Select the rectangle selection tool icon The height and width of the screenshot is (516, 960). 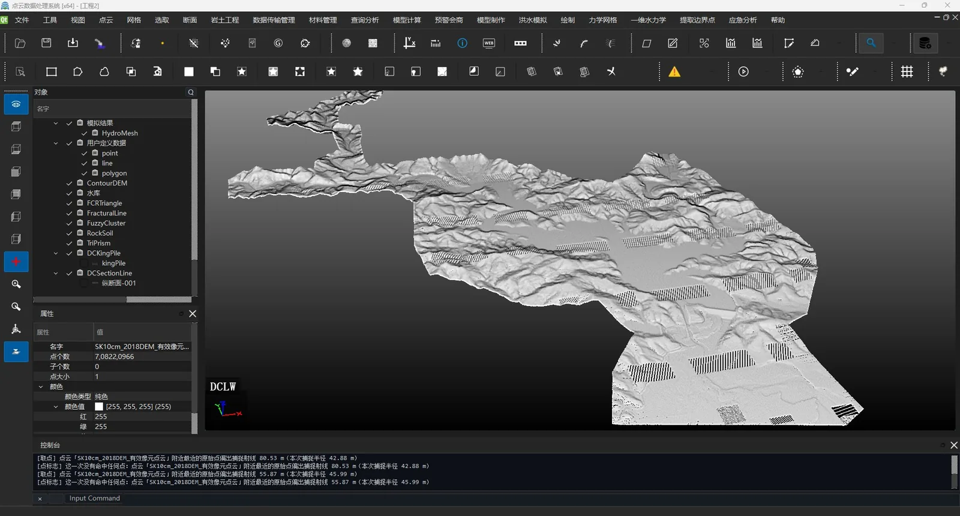coord(52,72)
